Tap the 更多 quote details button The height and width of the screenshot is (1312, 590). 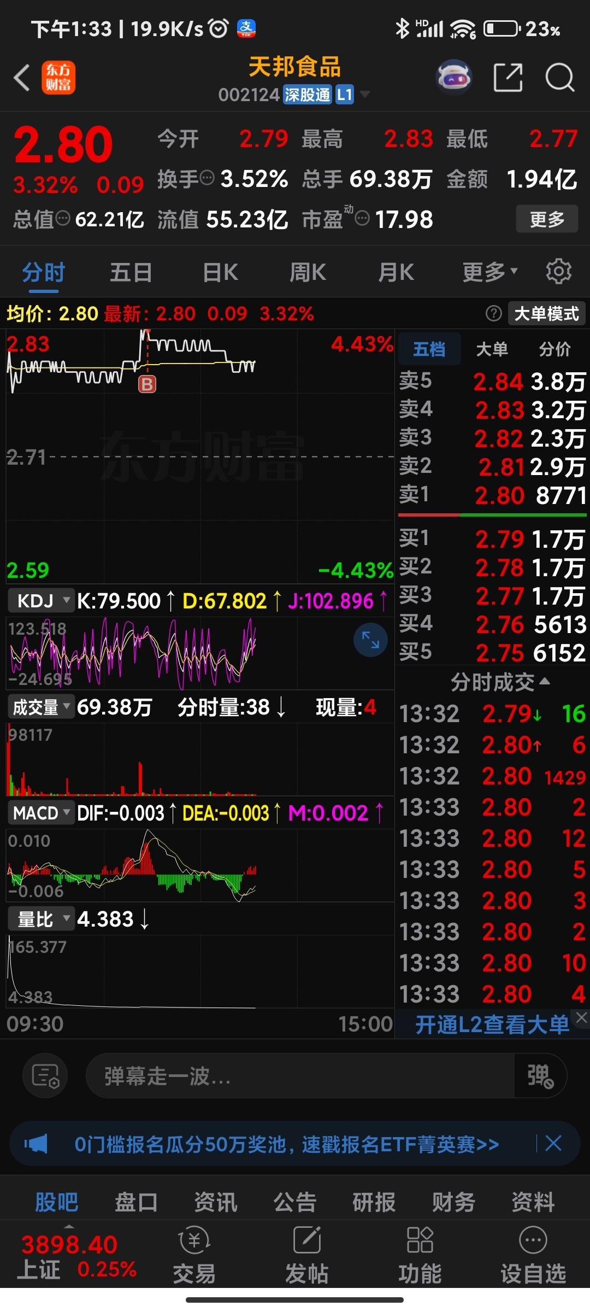(547, 219)
